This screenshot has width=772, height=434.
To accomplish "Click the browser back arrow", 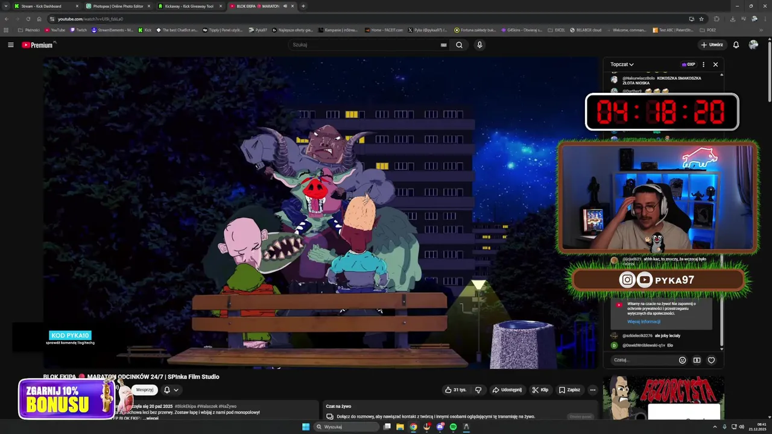I will coord(7,19).
